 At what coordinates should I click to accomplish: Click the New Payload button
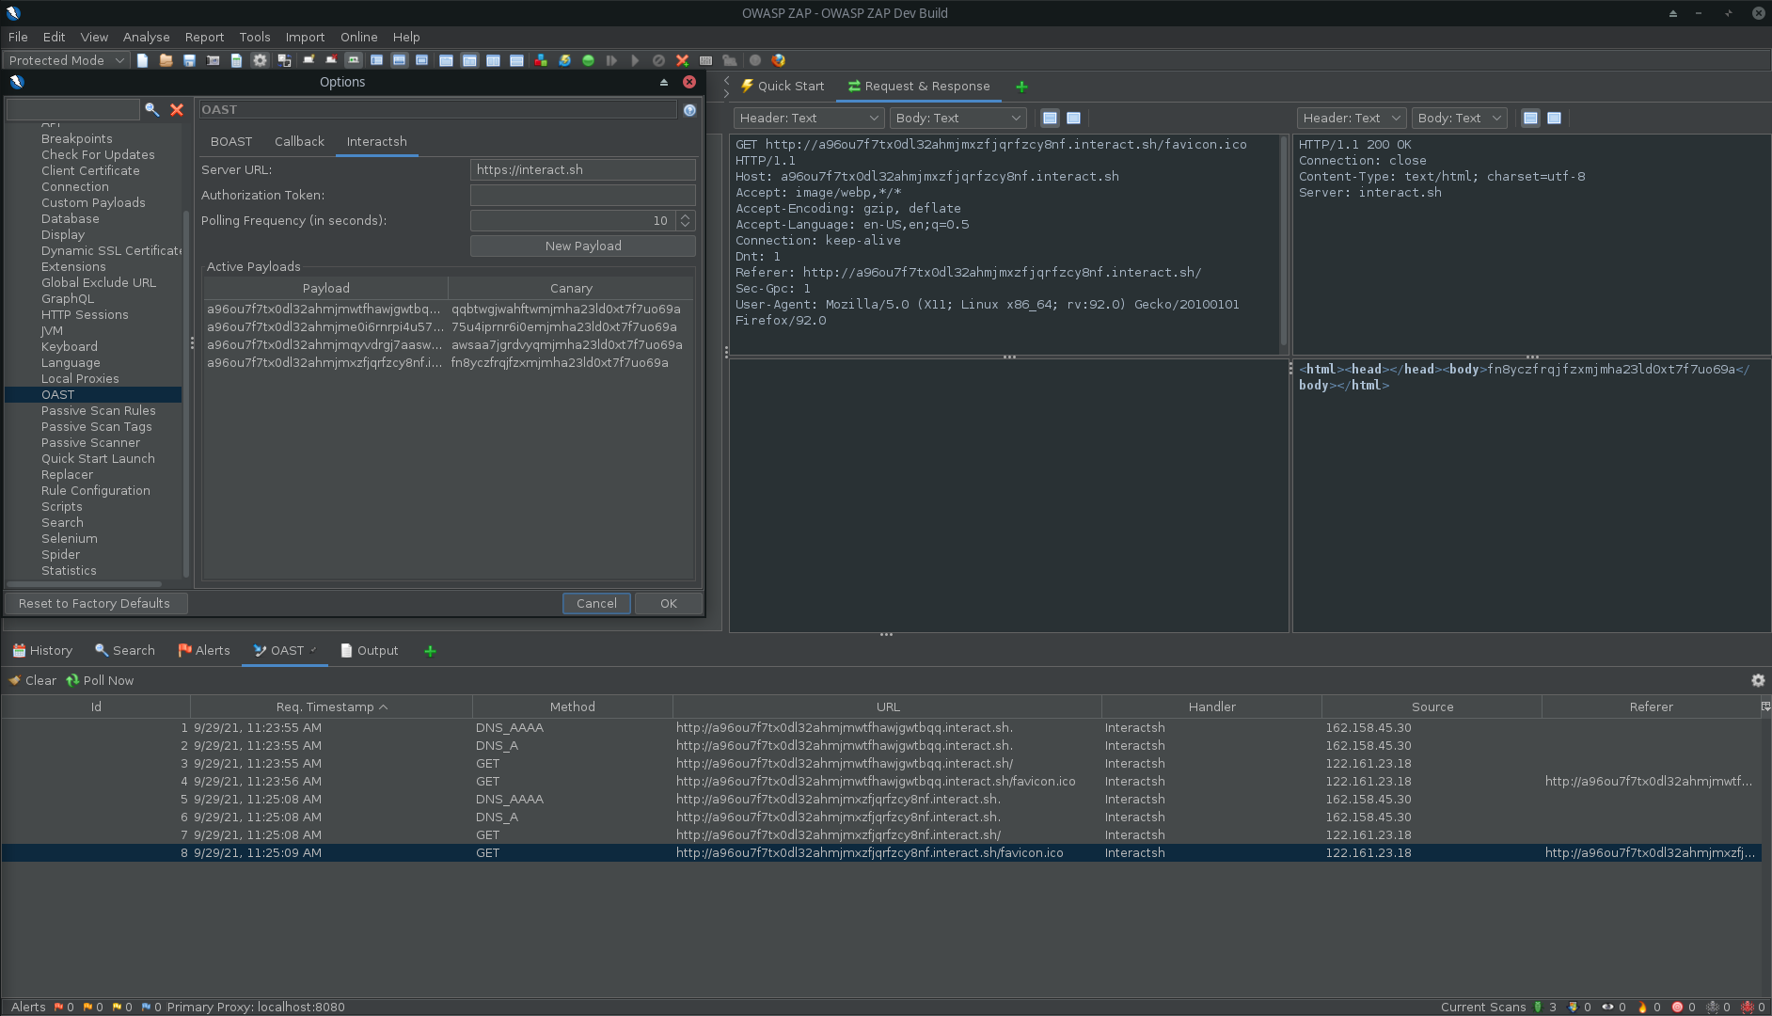click(582, 246)
